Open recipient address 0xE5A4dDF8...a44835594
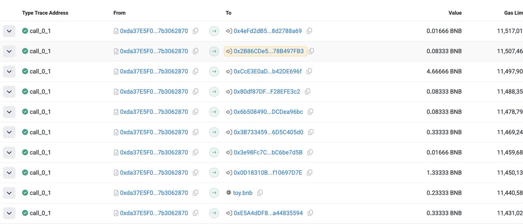The image size is (523, 224). (268, 213)
